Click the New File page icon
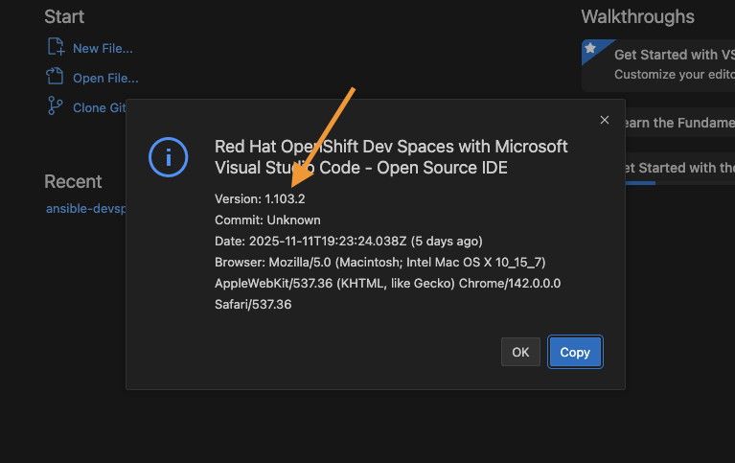The height and width of the screenshot is (463, 735). (x=55, y=48)
